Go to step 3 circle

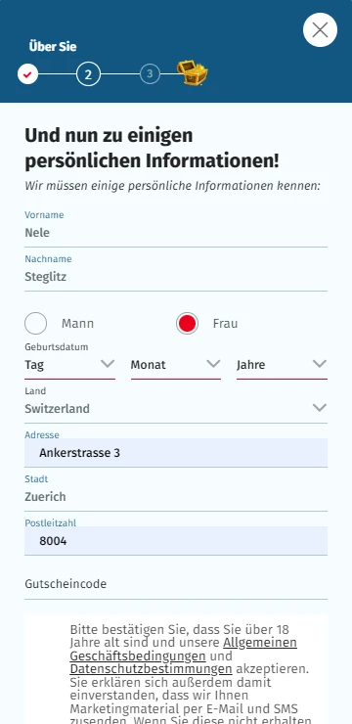[x=150, y=74]
